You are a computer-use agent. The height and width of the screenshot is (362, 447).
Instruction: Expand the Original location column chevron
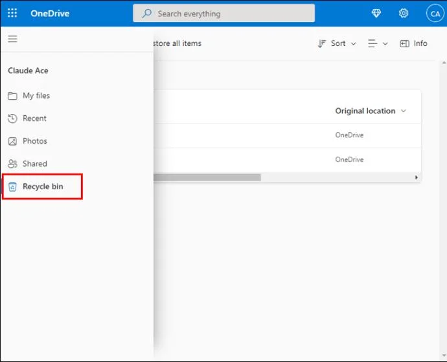[404, 111]
